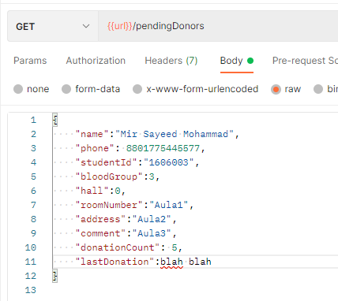Click the "Mir Sayeed Mohammad" name value

(175, 134)
